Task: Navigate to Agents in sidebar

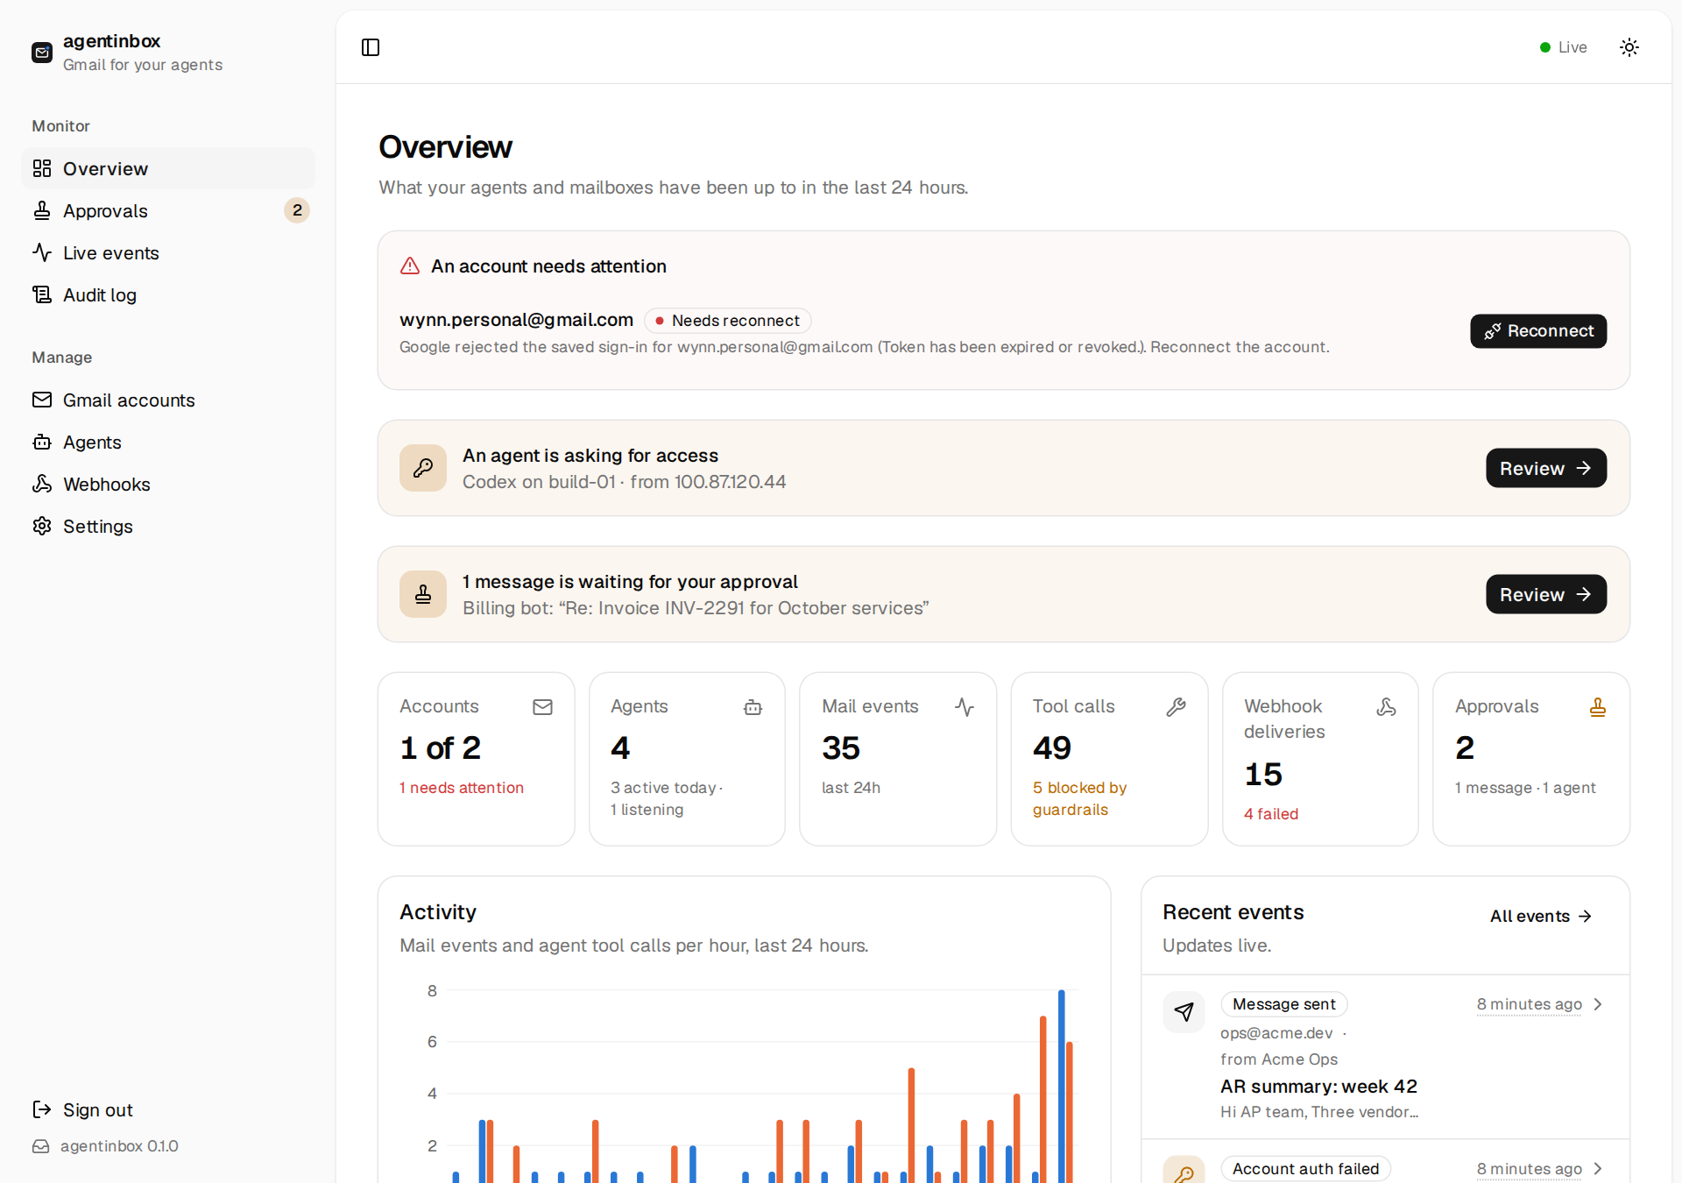Action: 167,442
